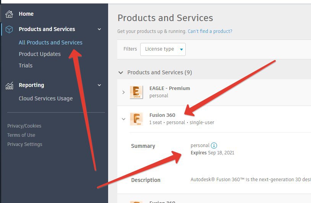
Task: Click the Expires Sep 18, 2021 text
Action: tap(212, 153)
